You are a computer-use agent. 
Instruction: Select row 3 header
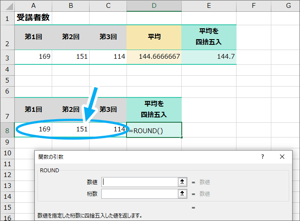[7, 57]
